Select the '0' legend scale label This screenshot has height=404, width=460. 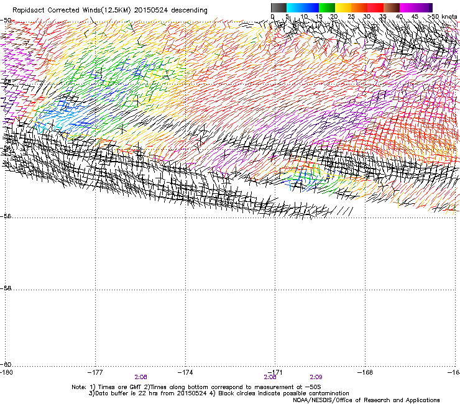tap(272, 16)
